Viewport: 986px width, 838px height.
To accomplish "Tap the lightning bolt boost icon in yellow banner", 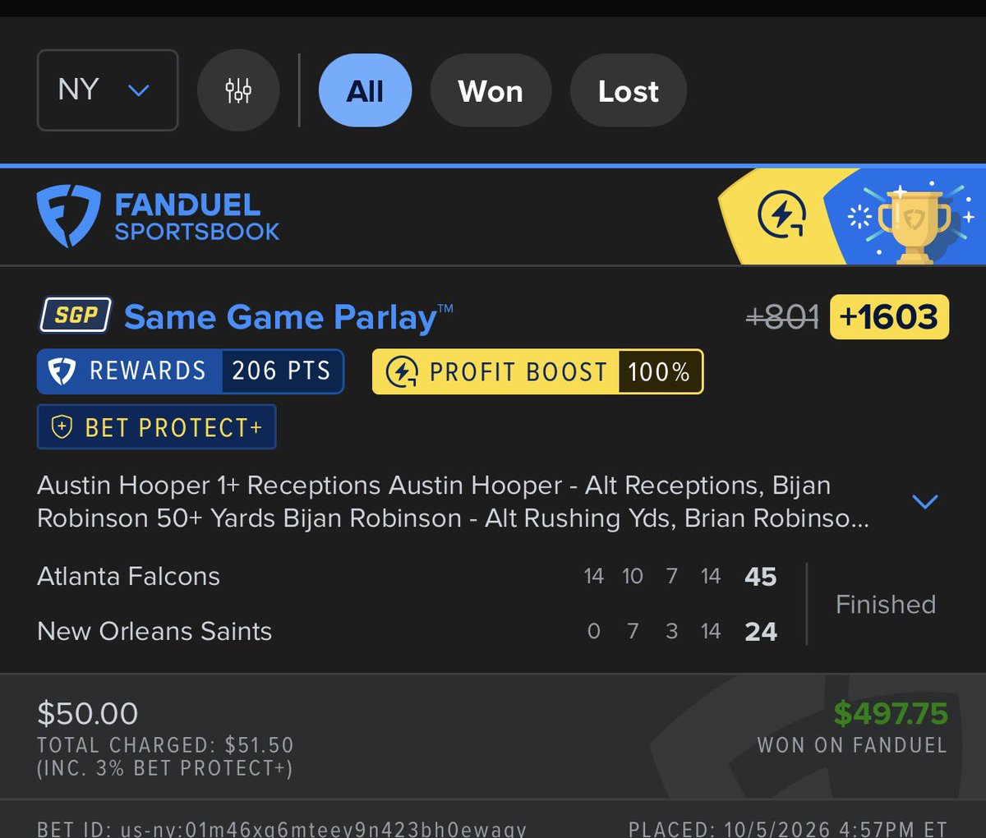I will [x=781, y=216].
